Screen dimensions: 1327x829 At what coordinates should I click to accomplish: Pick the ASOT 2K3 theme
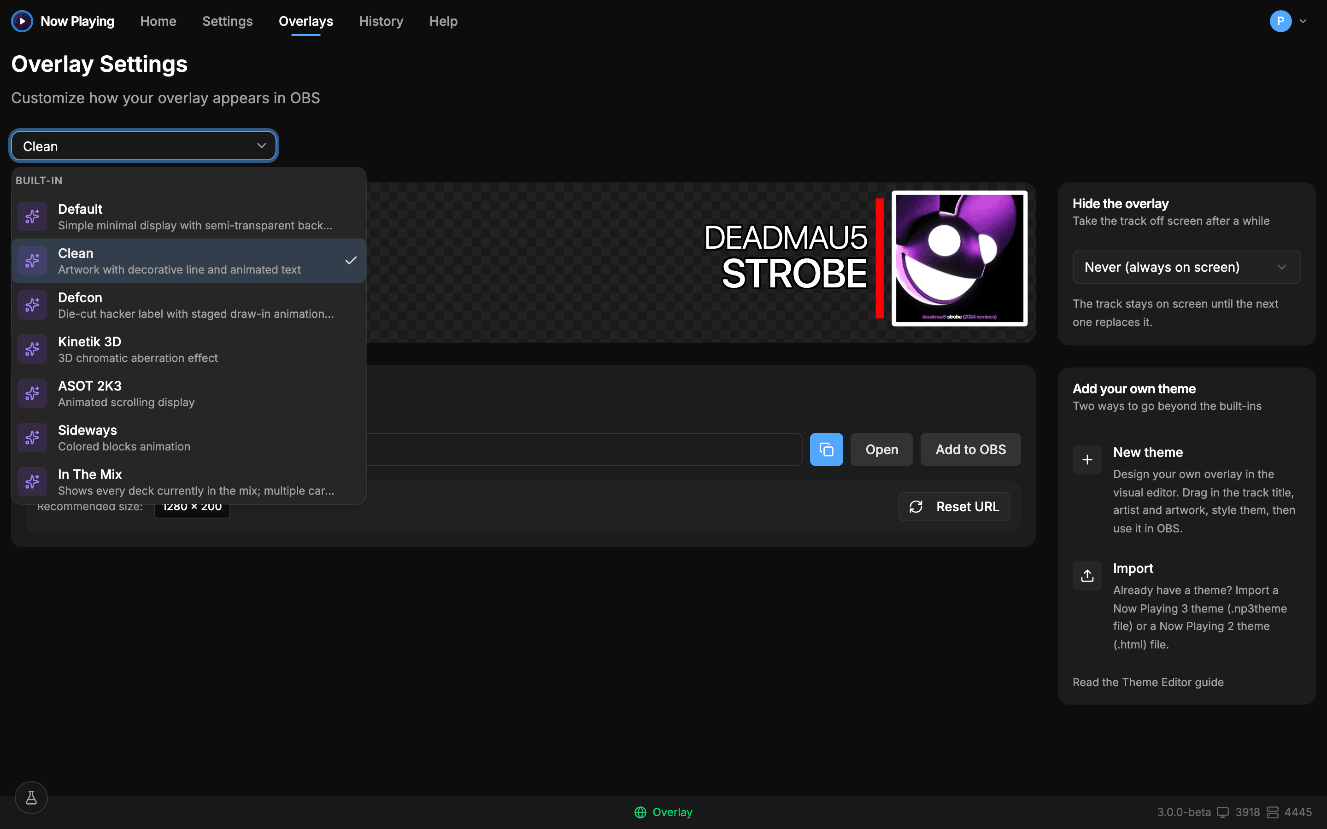pyautogui.click(x=188, y=394)
